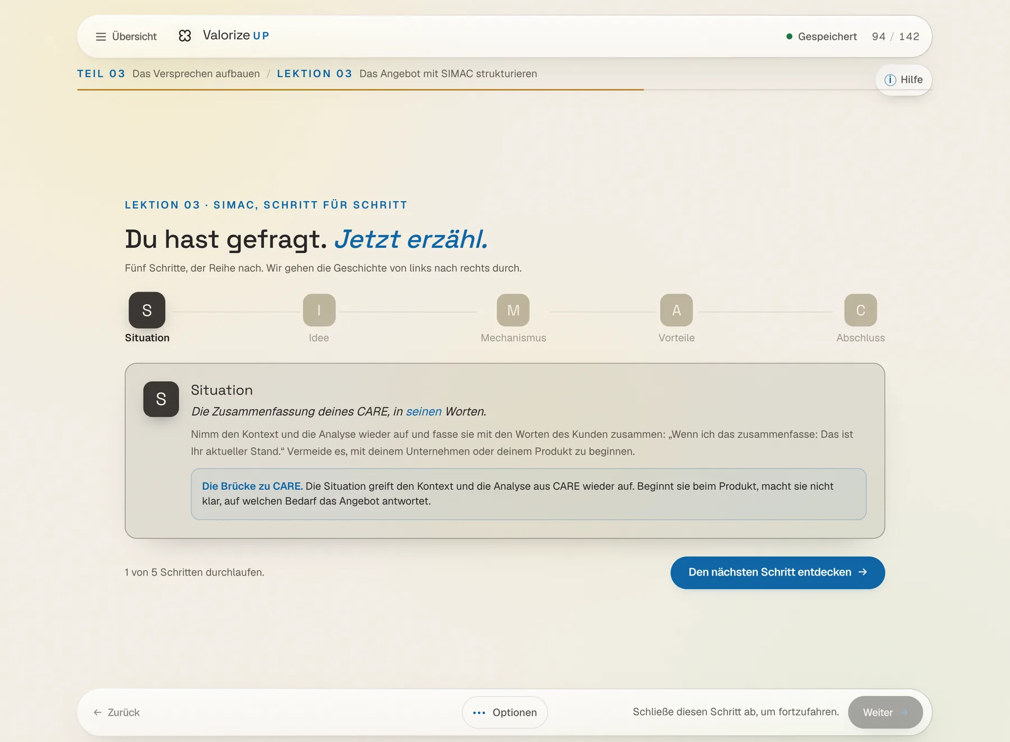This screenshot has height=742, width=1010.
Task: Click the Valorize UP brand name
Action: pos(236,35)
